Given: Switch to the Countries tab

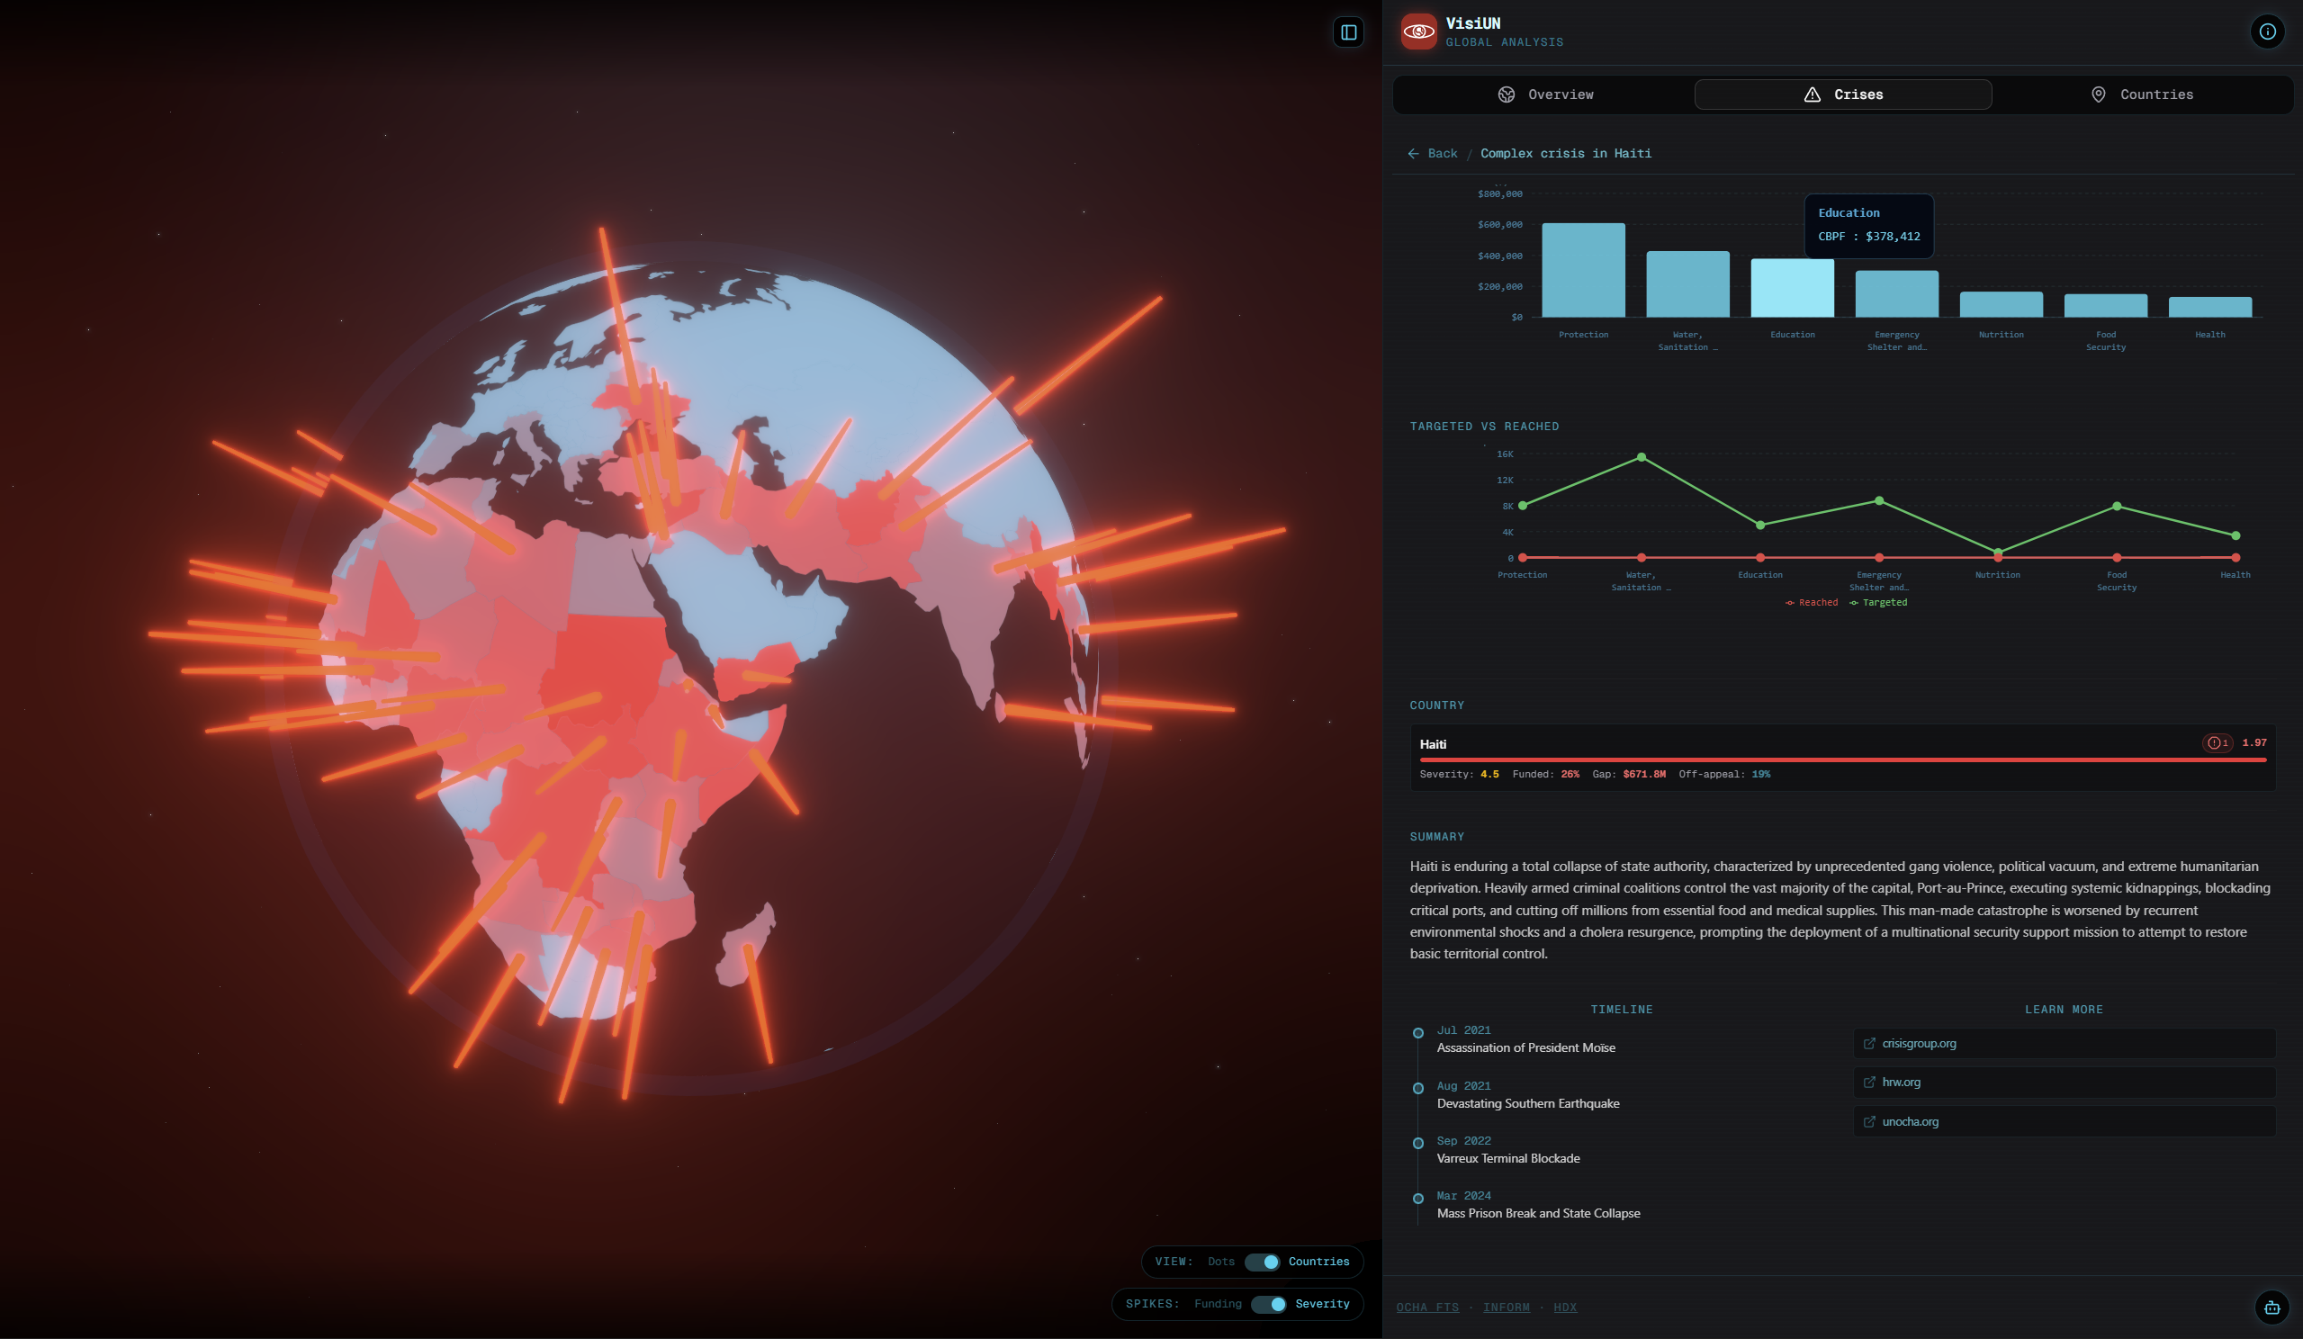Looking at the screenshot, I should point(2141,95).
